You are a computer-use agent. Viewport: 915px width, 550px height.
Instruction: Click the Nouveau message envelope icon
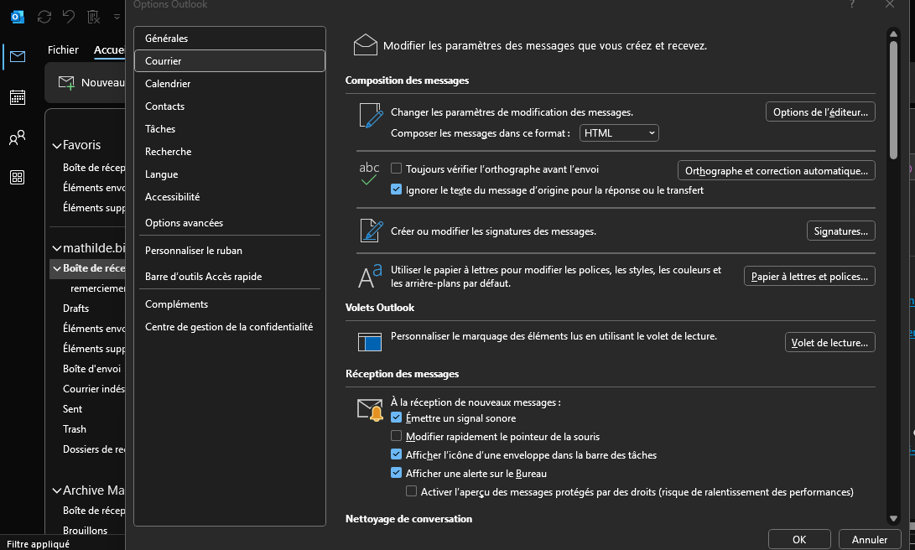[66, 83]
